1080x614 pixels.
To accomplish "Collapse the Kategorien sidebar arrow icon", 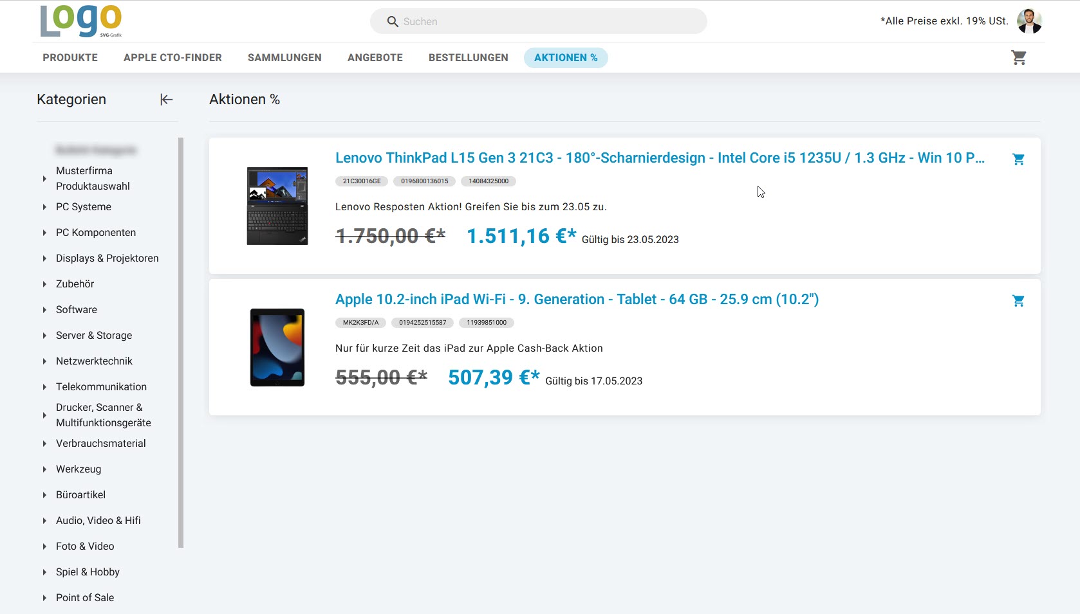I will [x=167, y=100].
